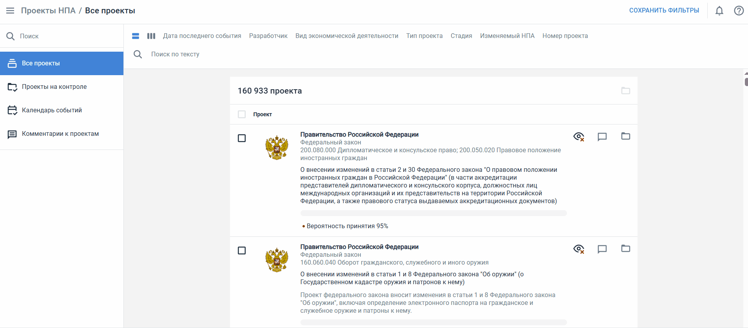Open the Разработчик filter dropdown

[268, 36]
